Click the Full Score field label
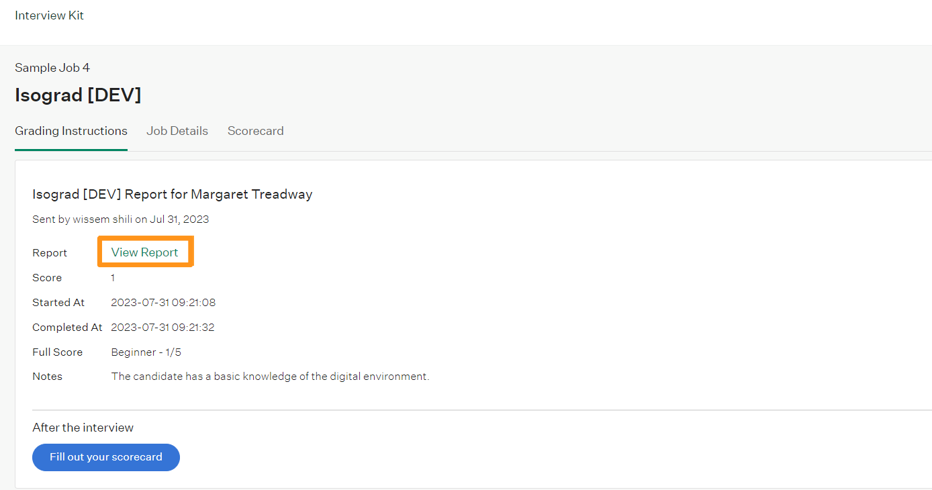 58,352
